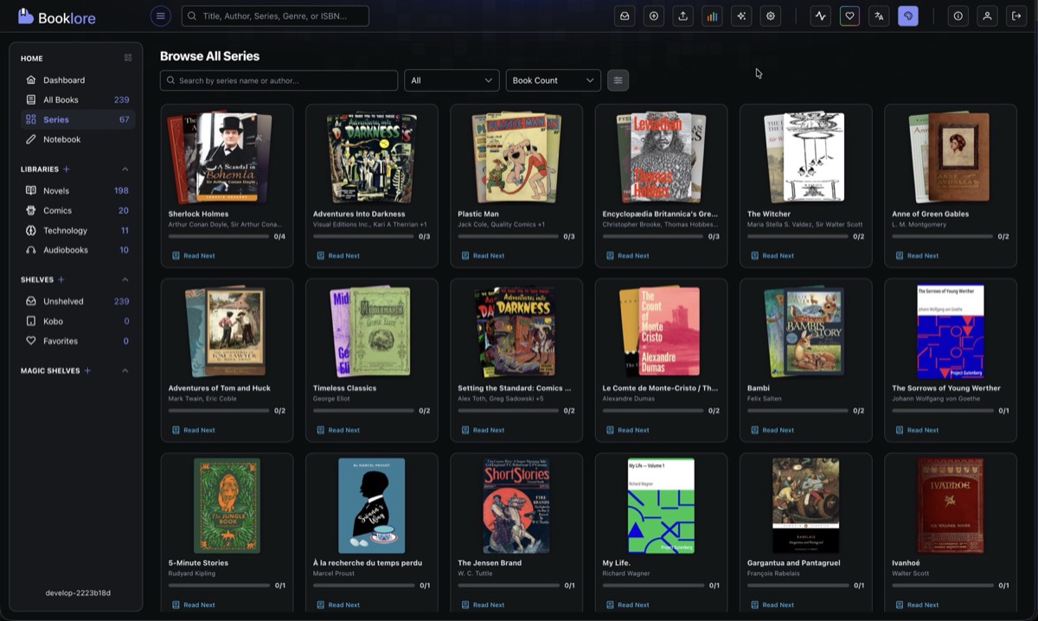Toggle the heart favorites filter in the toolbar
The height and width of the screenshot is (621, 1038).
click(x=849, y=16)
